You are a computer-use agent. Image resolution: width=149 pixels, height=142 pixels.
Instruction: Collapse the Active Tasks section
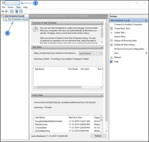click(102, 95)
